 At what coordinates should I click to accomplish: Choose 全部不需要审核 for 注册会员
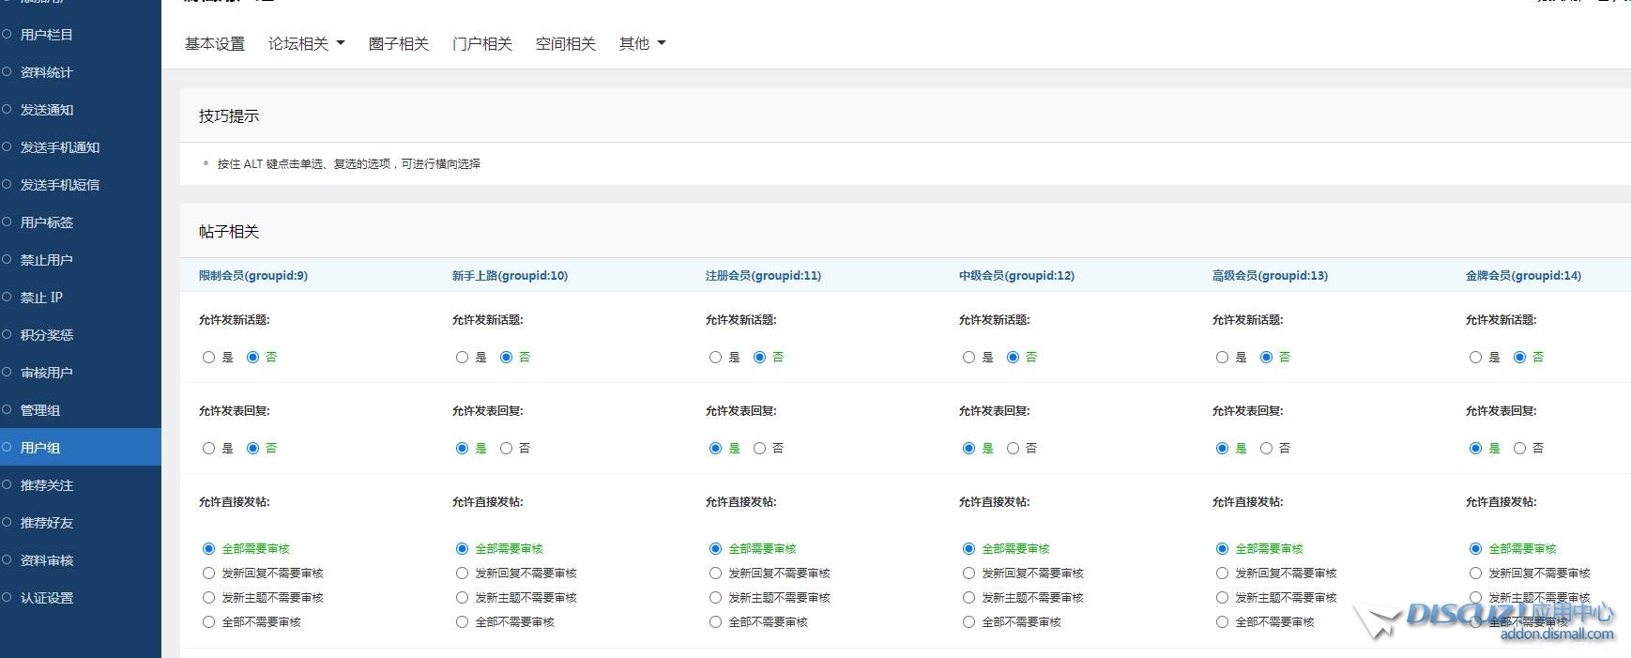(x=715, y=622)
